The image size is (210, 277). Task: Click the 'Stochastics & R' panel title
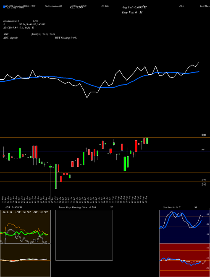point(171,207)
